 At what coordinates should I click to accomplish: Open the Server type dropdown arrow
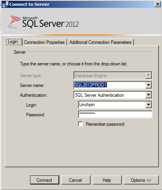click(x=148, y=75)
